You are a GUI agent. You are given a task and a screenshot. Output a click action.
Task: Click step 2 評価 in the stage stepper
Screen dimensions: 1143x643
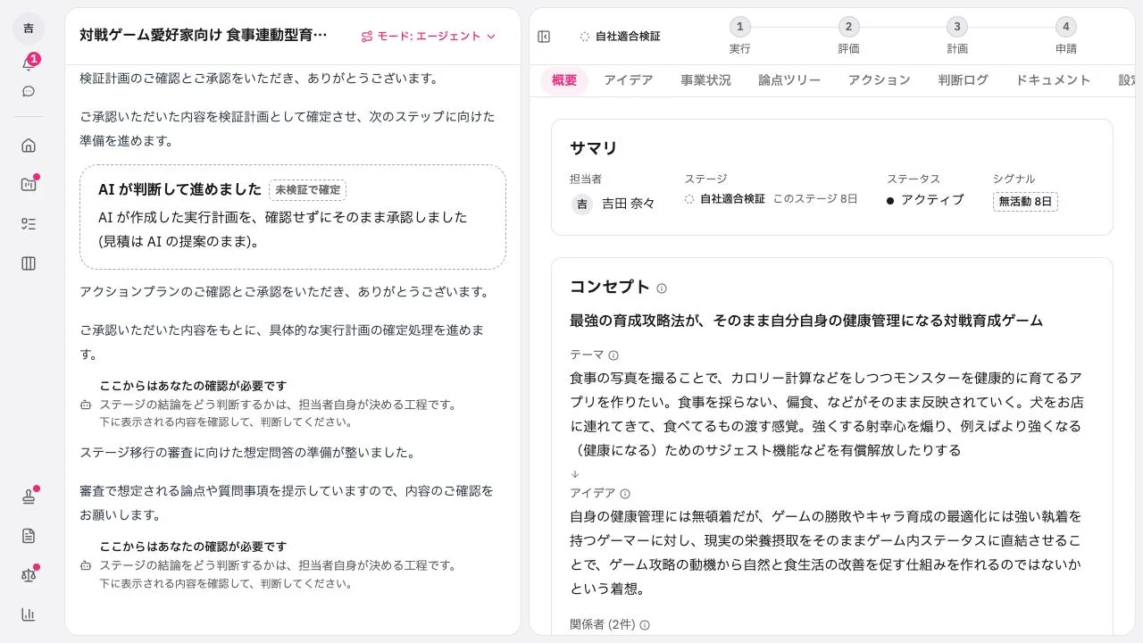coord(848,37)
